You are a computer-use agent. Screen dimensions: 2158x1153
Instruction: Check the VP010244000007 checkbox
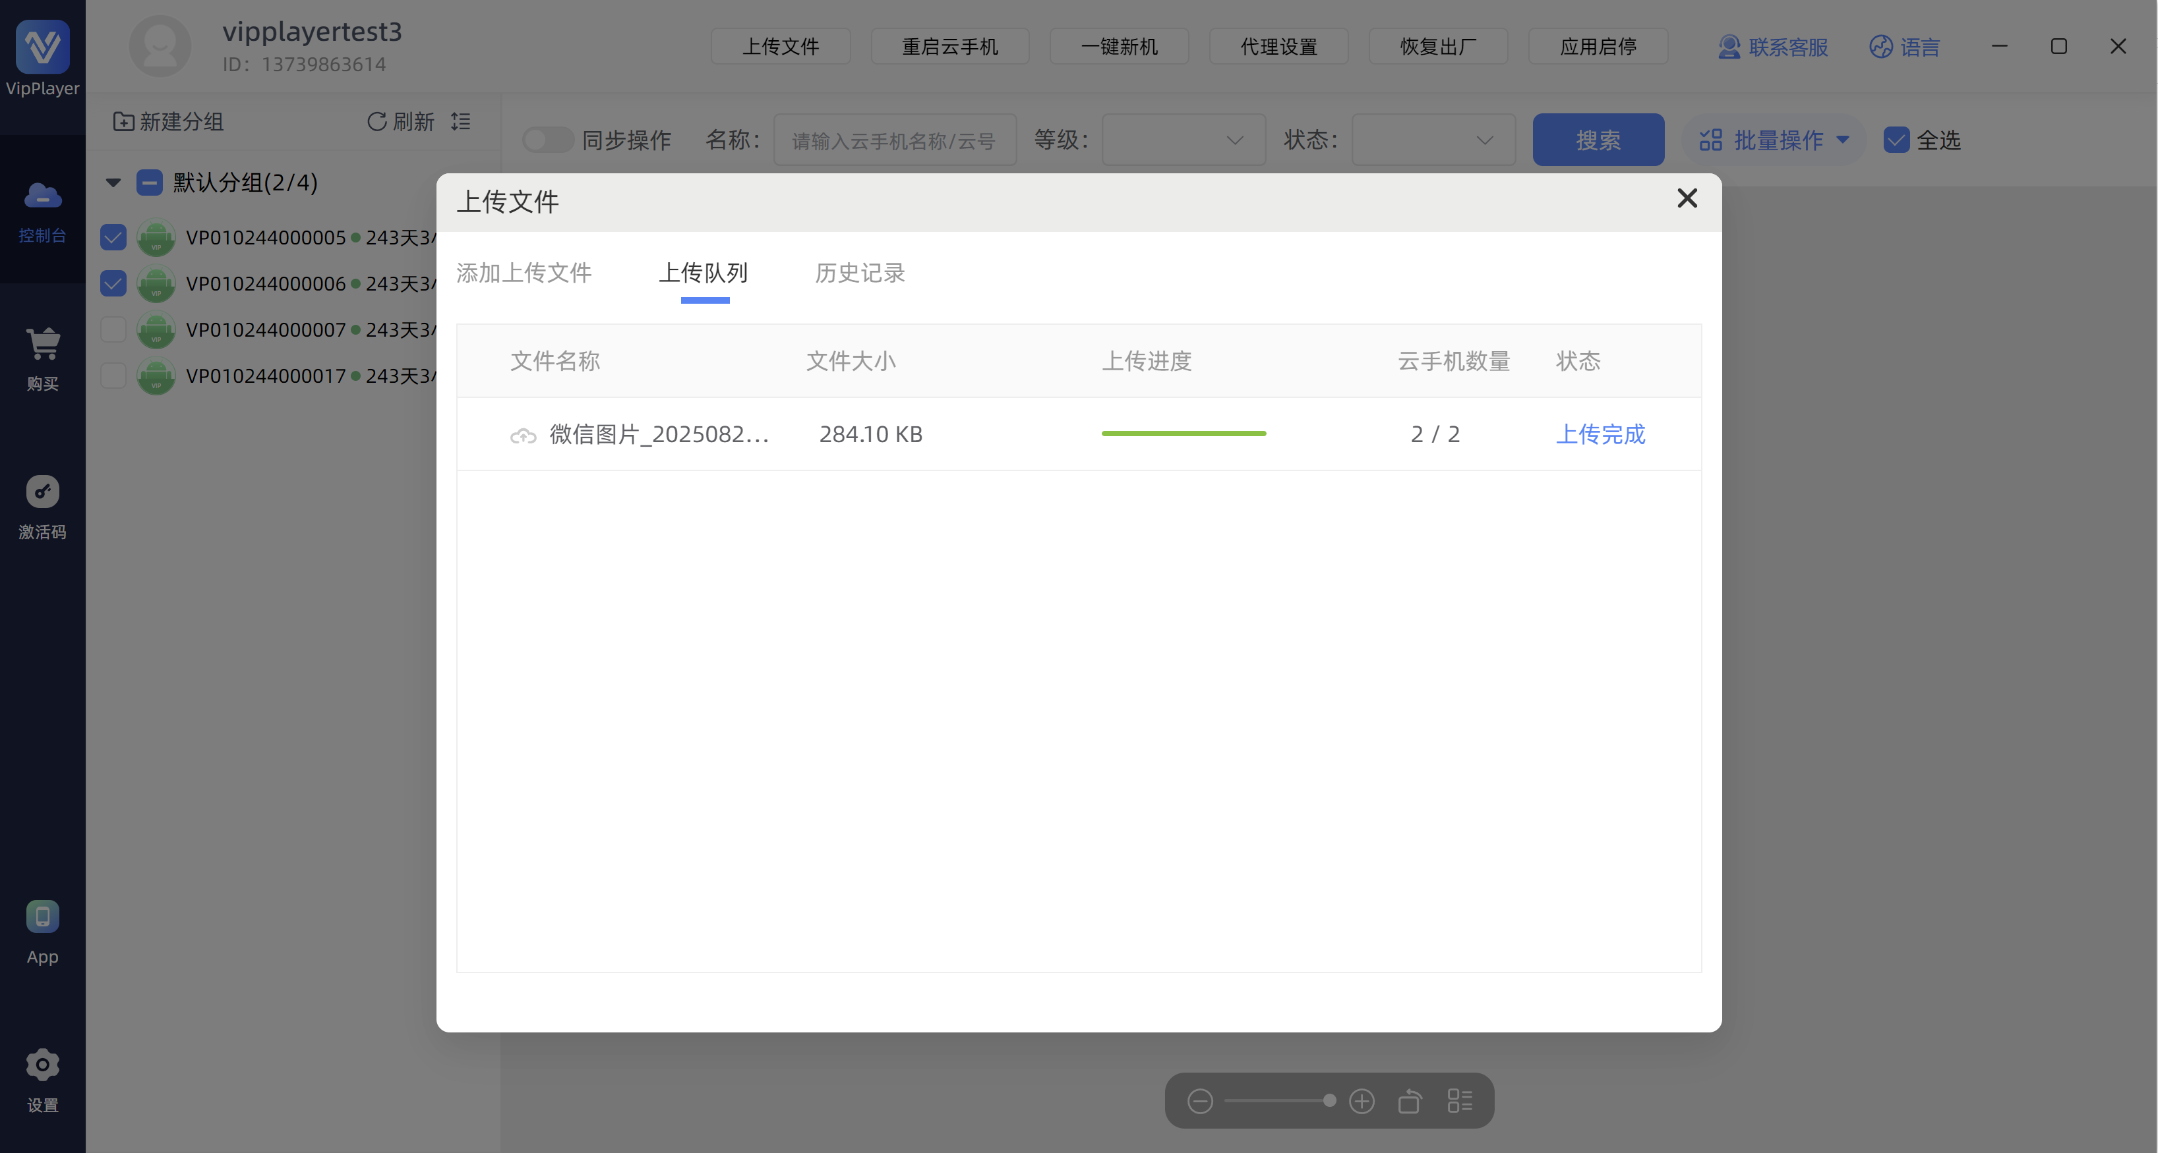pyautogui.click(x=113, y=329)
